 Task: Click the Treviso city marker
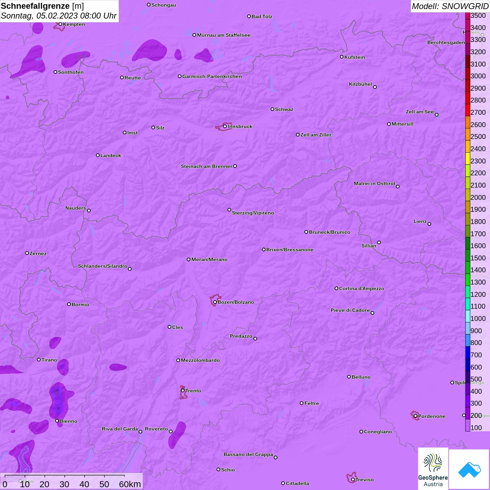click(x=353, y=479)
